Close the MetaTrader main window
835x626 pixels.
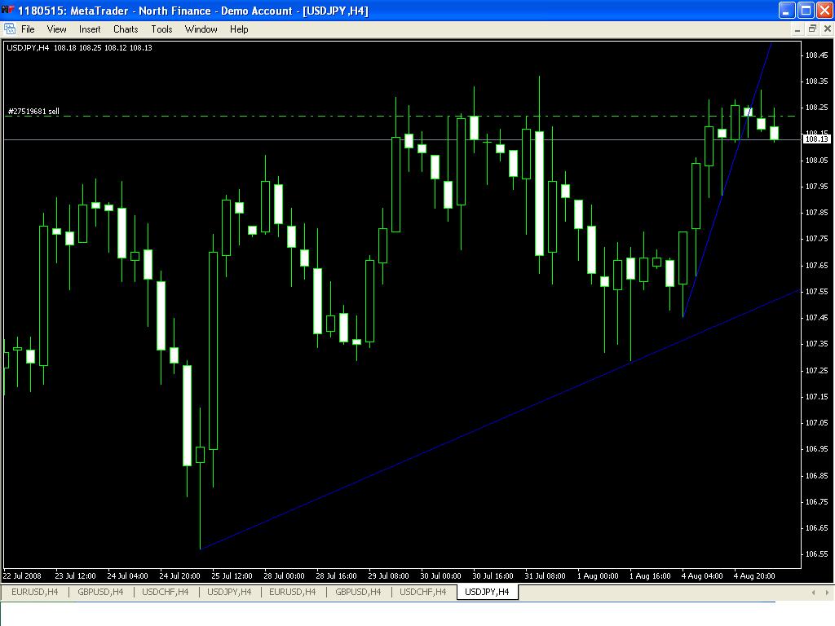(824, 10)
